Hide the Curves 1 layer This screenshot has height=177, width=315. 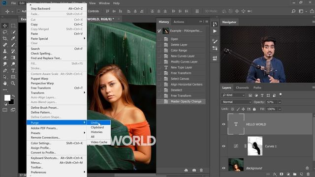[x=223, y=146]
